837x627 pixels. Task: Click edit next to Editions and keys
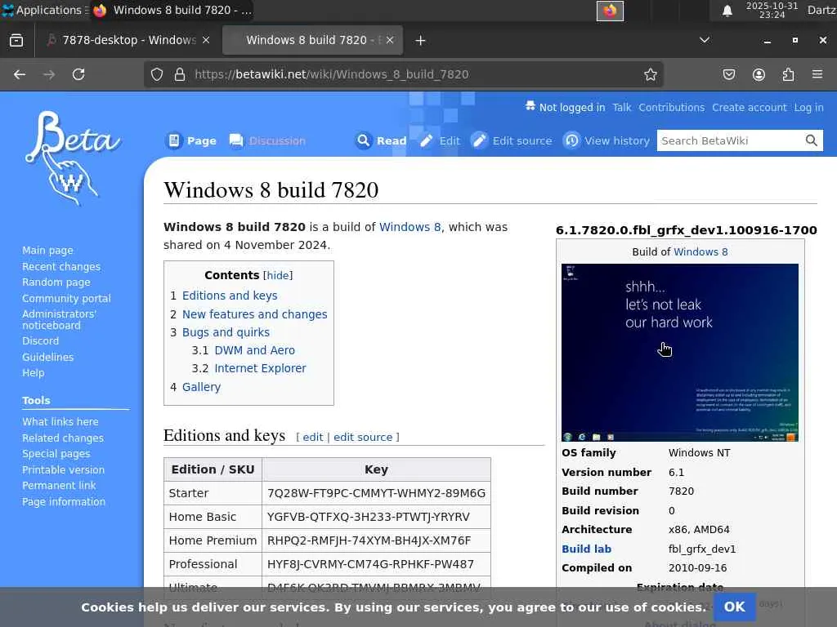(313, 438)
